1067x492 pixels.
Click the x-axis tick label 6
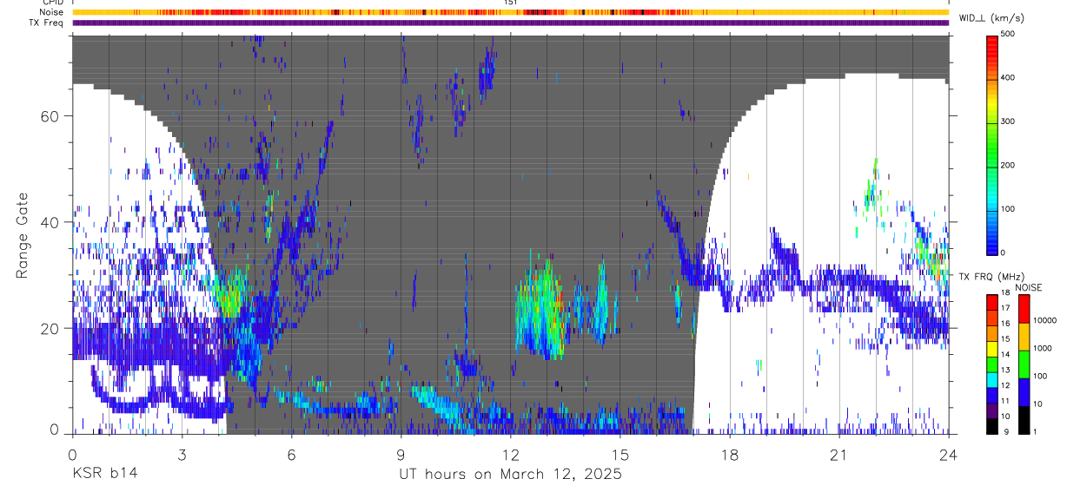291,455
